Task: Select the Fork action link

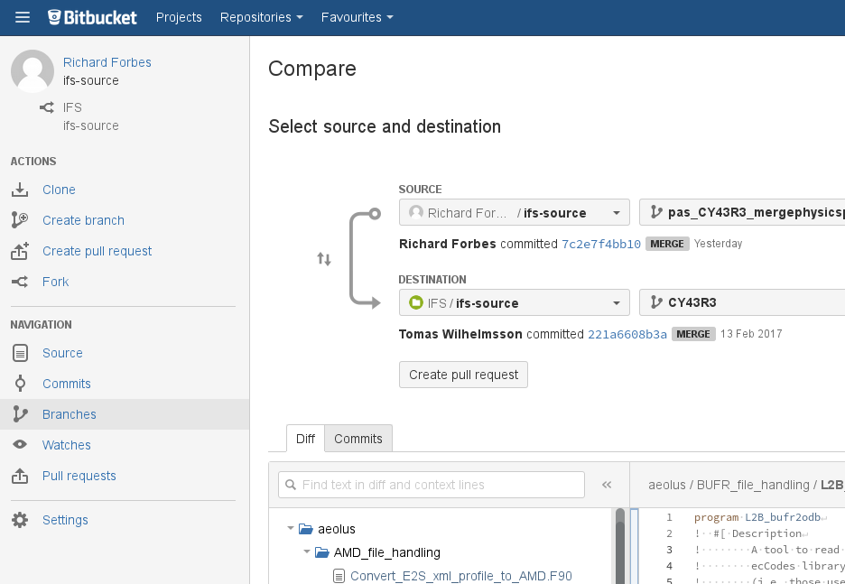Action: (x=55, y=282)
